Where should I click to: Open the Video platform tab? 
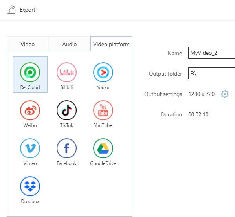tap(111, 44)
